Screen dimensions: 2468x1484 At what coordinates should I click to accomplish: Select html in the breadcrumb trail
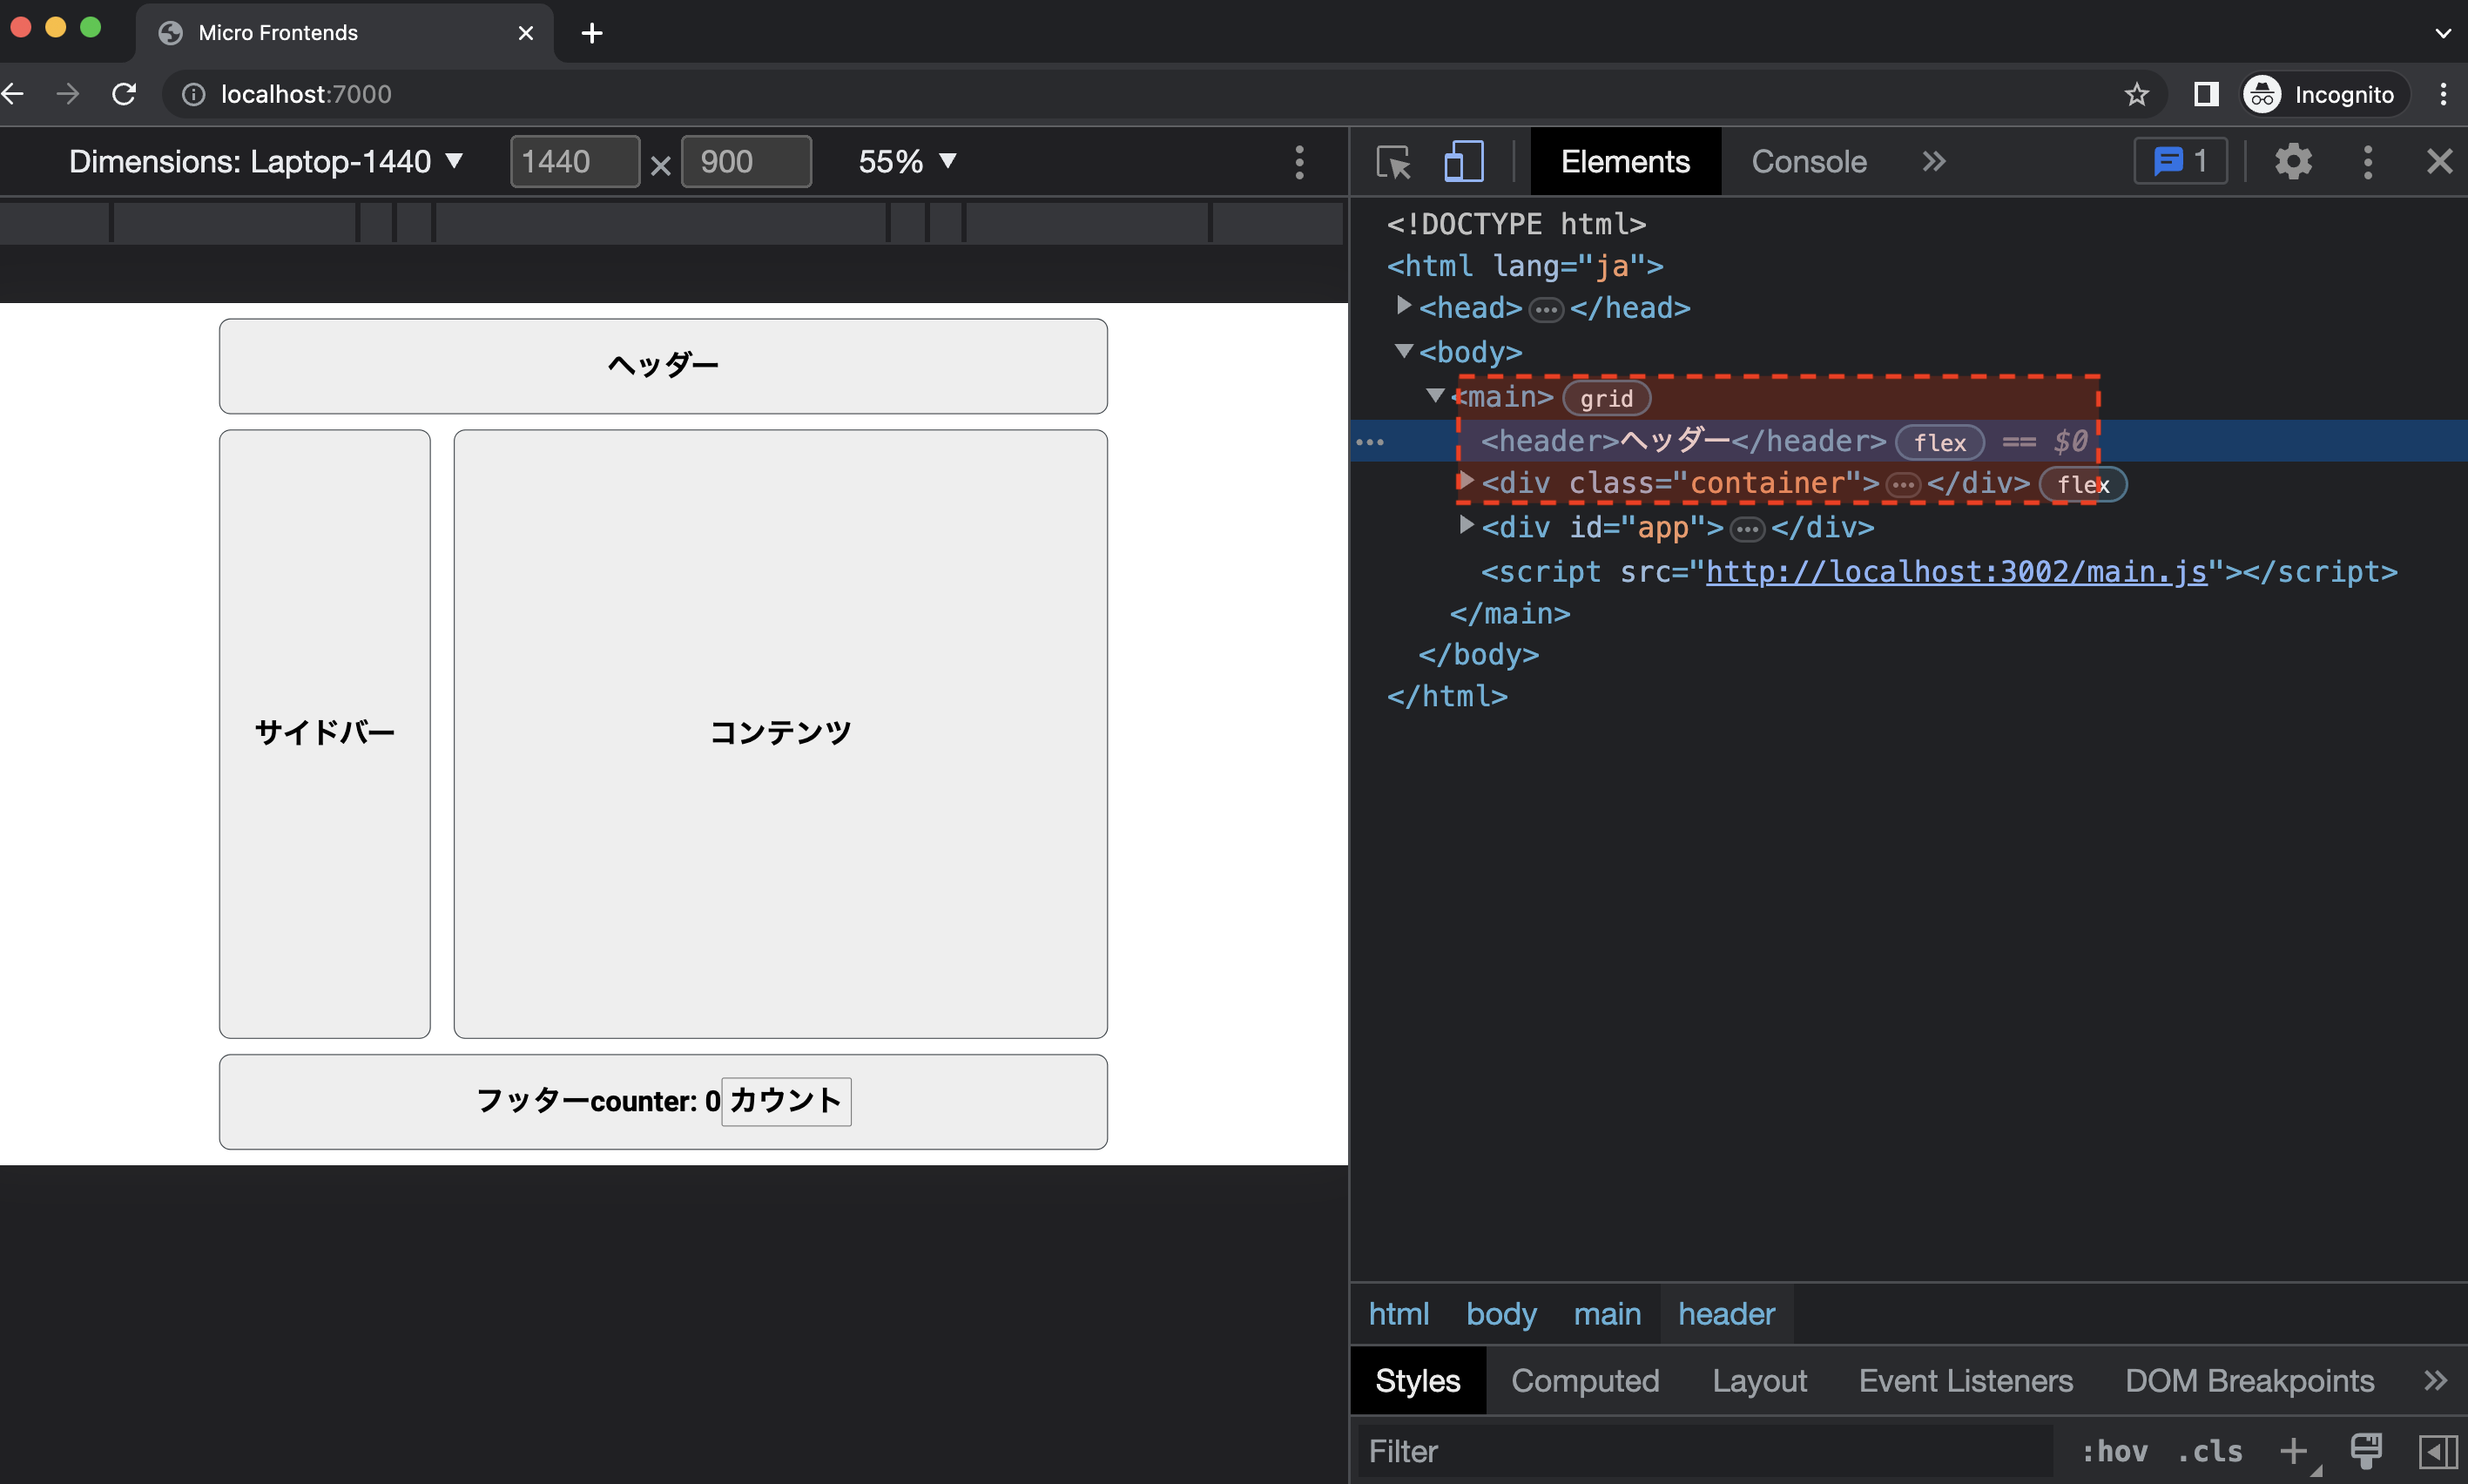click(x=1398, y=1314)
